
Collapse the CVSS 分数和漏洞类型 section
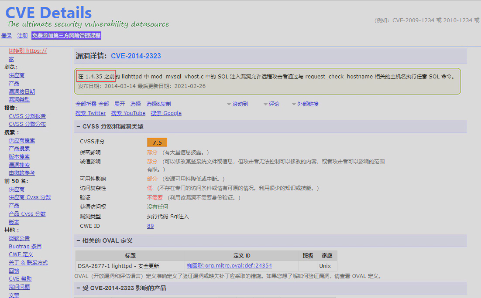pos(79,127)
